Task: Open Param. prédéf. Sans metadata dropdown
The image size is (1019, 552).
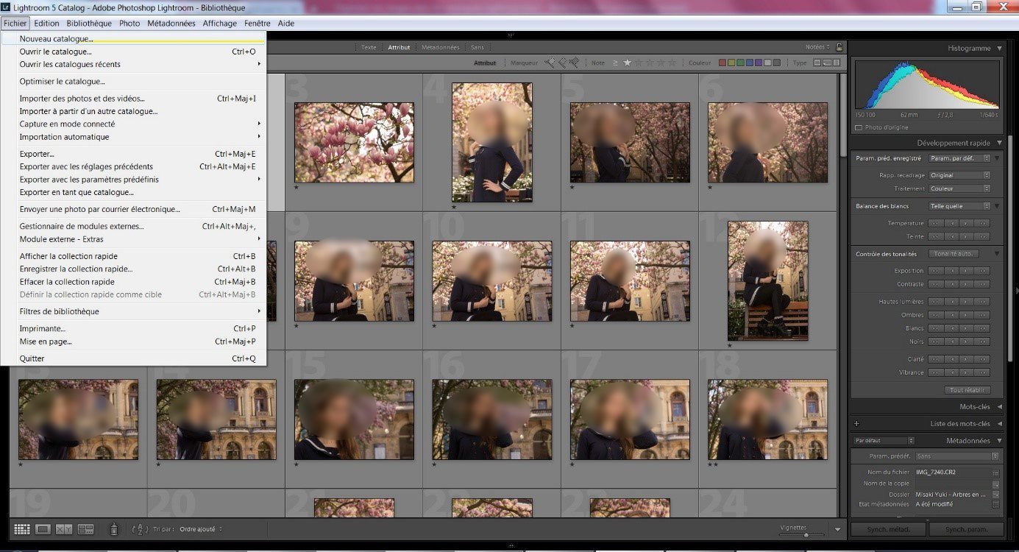Action: (957, 456)
